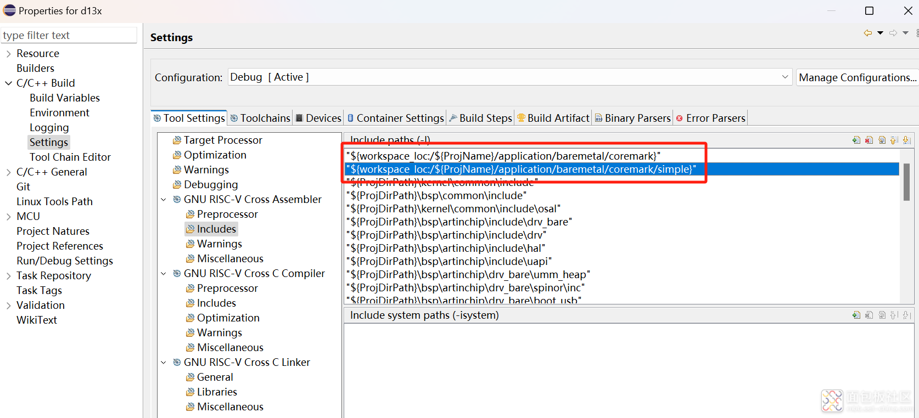This screenshot has width=919, height=418.
Task: Open the Configuration combo box
Action: [x=510, y=77]
